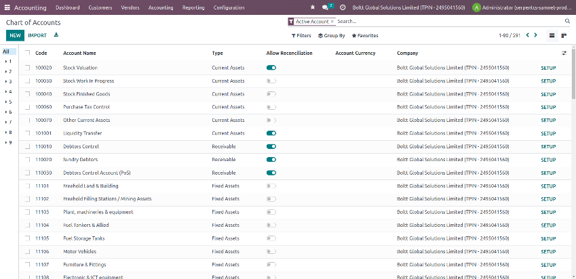Image resolution: width=576 pixels, height=279 pixels.
Task: Switch to kanban view icon
Action: click(564, 36)
